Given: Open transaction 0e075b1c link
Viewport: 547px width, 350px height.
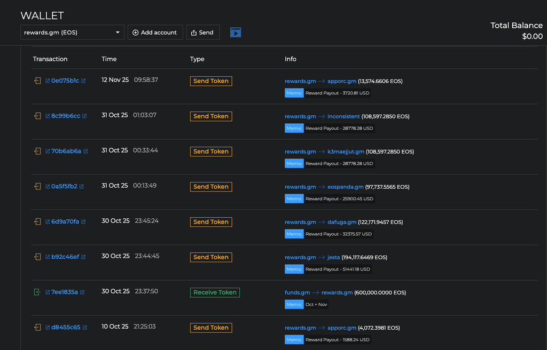Looking at the screenshot, I should (65, 81).
